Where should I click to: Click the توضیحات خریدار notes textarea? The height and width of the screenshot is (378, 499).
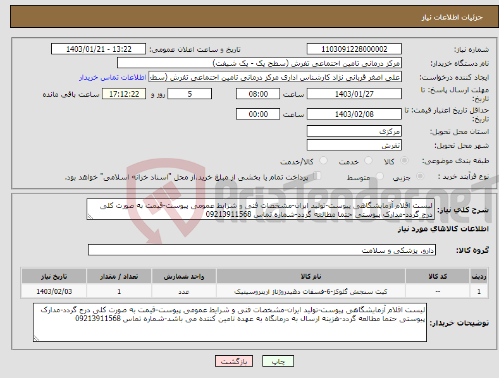pyautogui.click(x=230, y=322)
